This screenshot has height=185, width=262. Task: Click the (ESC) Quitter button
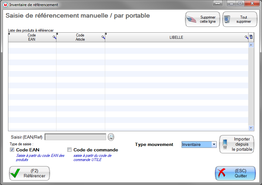pos(235,173)
